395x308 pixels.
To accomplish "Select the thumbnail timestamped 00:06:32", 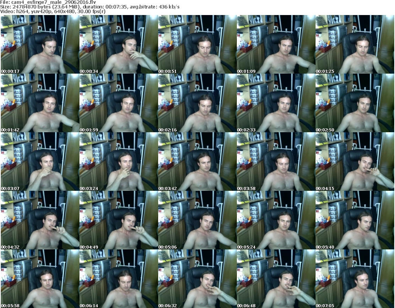I will (197, 279).
